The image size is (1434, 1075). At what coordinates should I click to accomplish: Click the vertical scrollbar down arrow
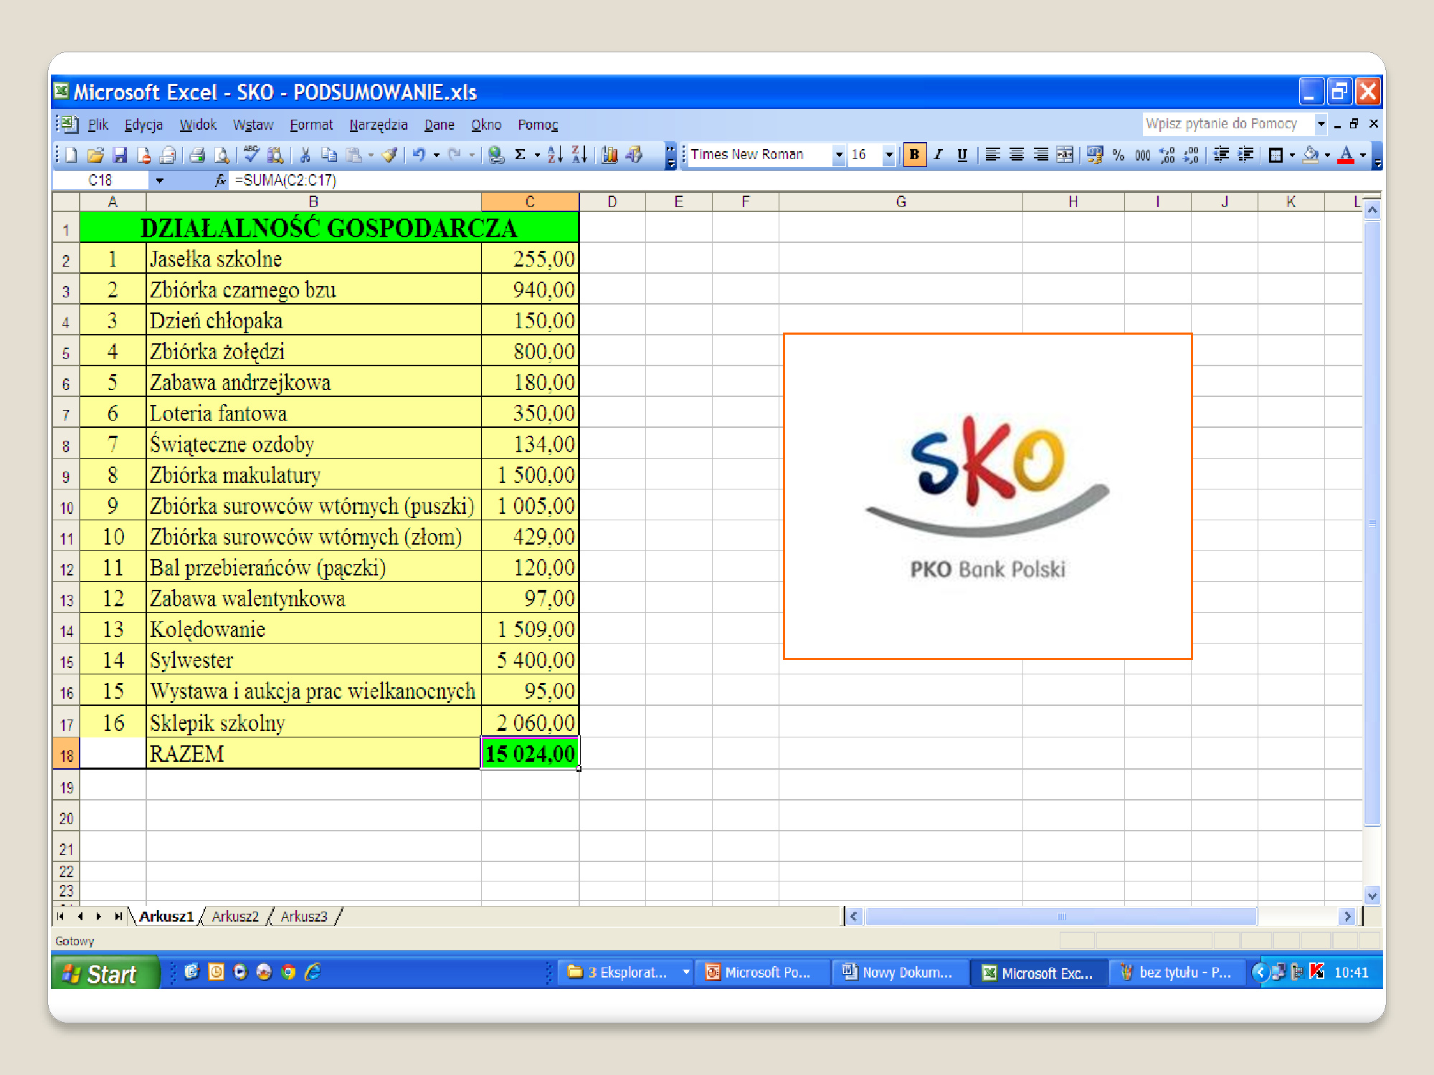click(1372, 895)
